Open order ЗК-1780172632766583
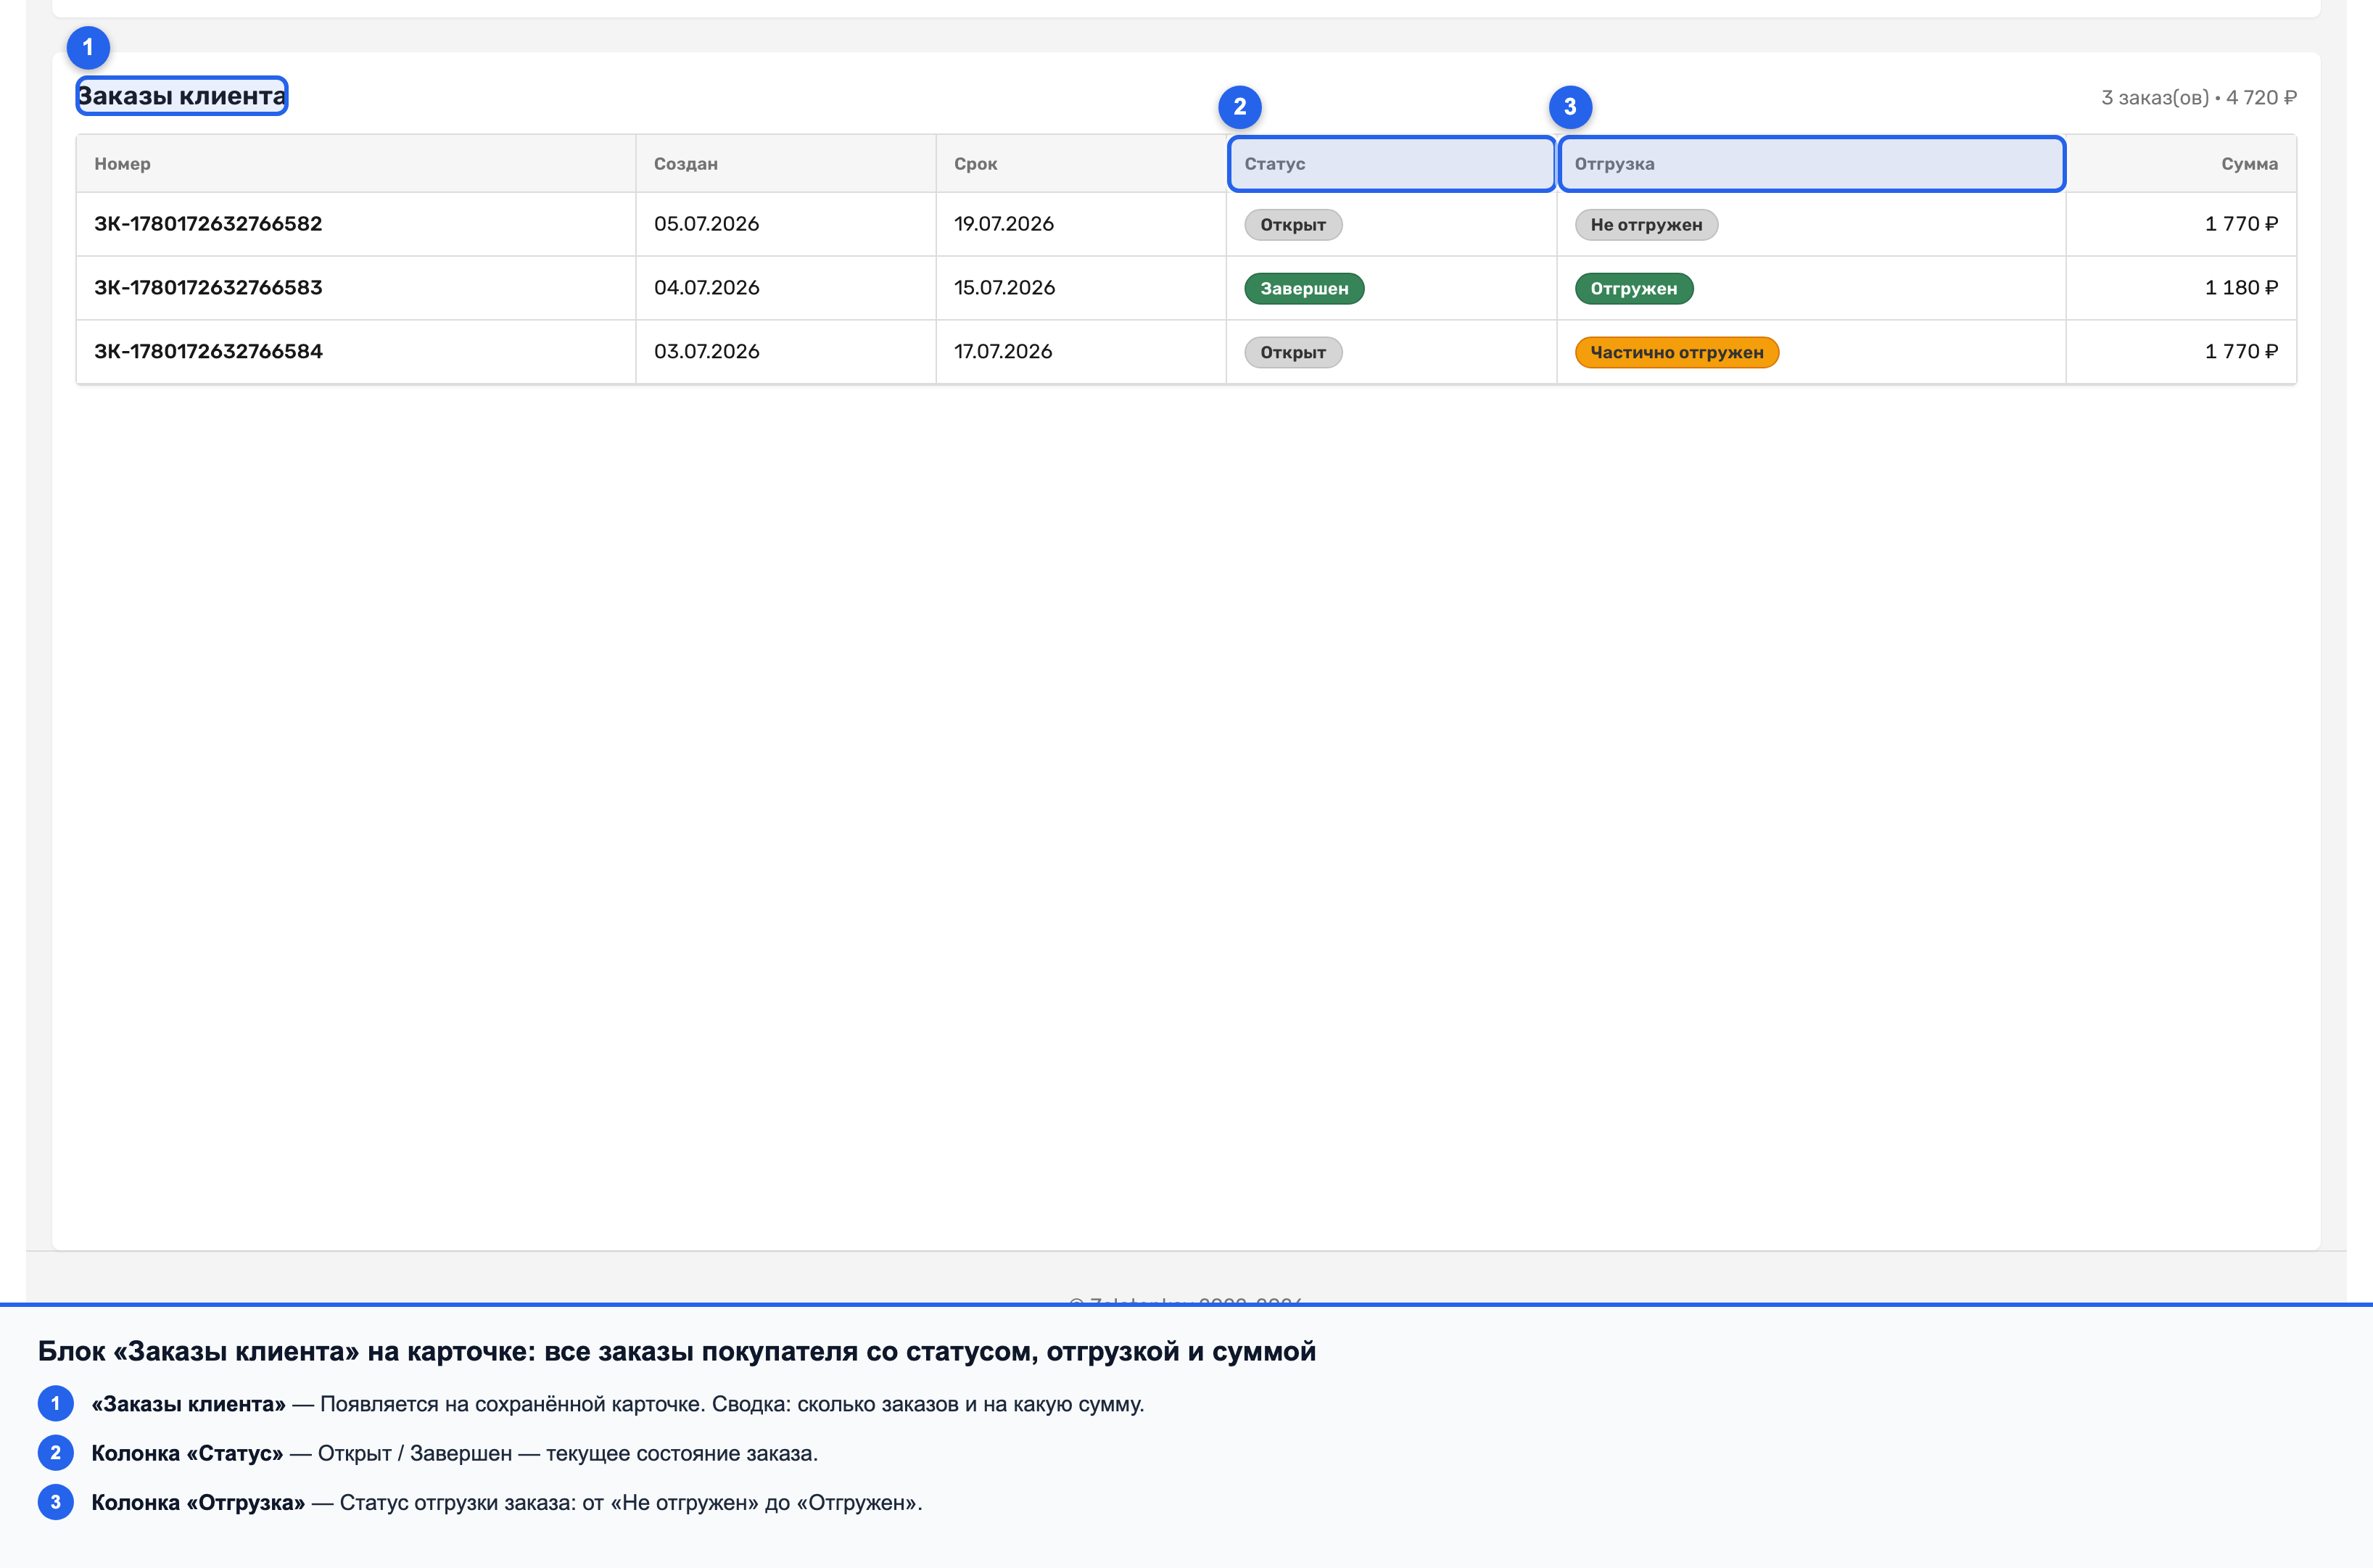Image resolution: width=2373 pixels, height=1568 pixels. click(x=208, y=288)
